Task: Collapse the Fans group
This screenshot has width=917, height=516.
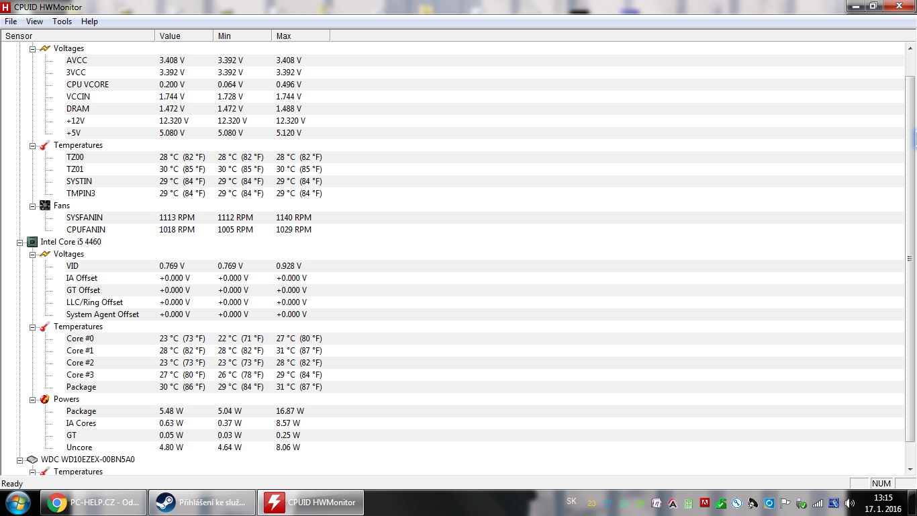Action: (32, 206)
